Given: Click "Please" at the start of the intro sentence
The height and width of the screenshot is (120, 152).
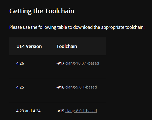Looking at the screenshot, I should [16, 27].
